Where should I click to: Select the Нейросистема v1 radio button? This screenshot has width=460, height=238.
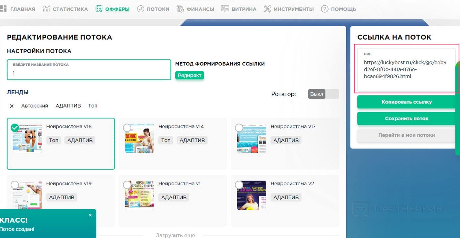click(127, 185)
